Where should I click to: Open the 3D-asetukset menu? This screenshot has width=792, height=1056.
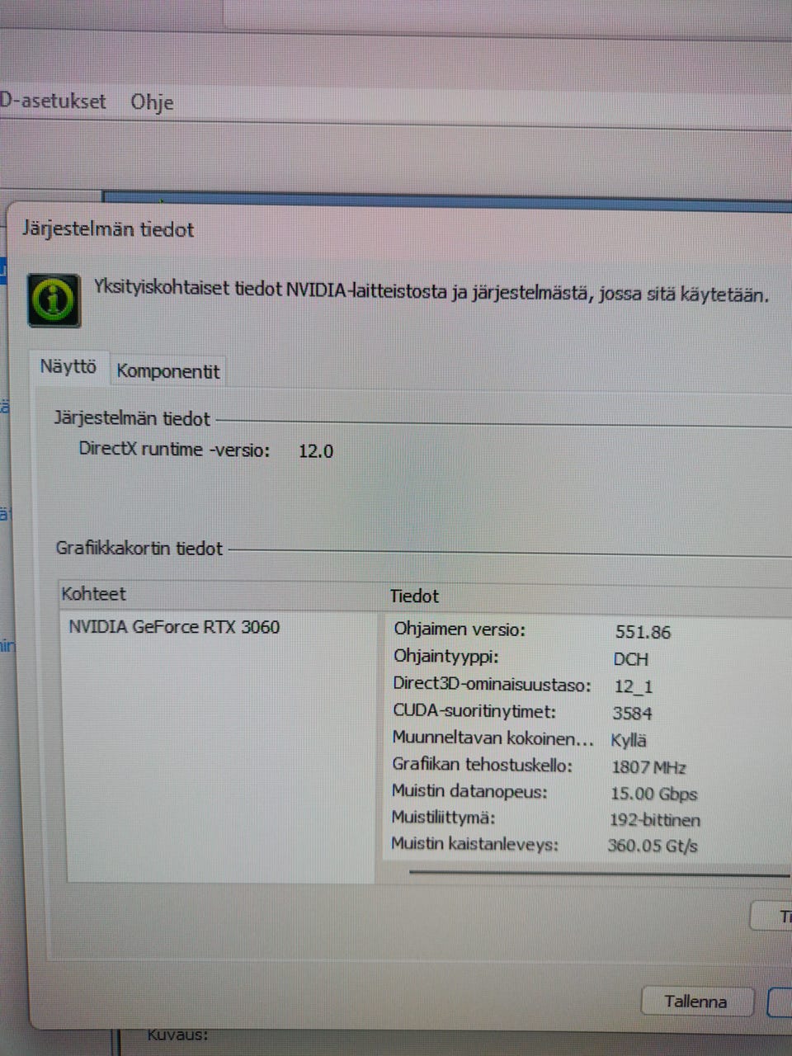(x=53, y=101)
